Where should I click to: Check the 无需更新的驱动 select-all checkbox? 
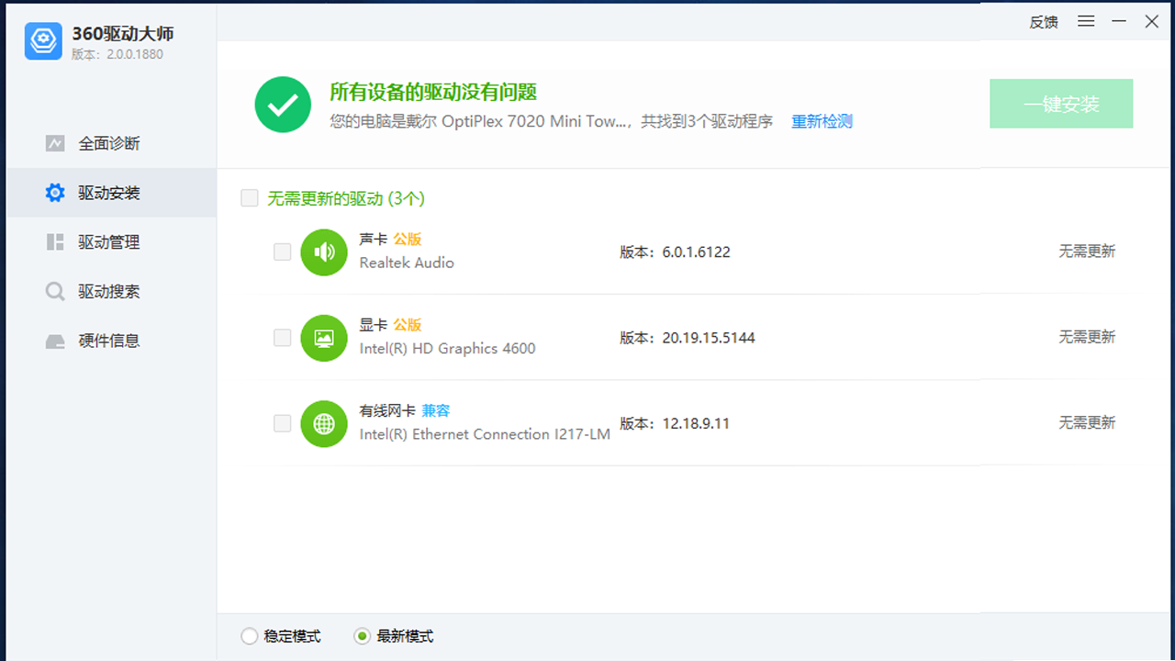click(x=249, y=197)
